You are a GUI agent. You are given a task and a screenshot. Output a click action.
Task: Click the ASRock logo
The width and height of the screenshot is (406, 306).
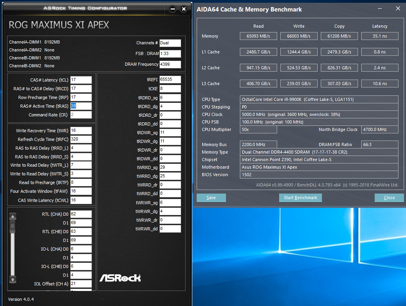[120, 278]
